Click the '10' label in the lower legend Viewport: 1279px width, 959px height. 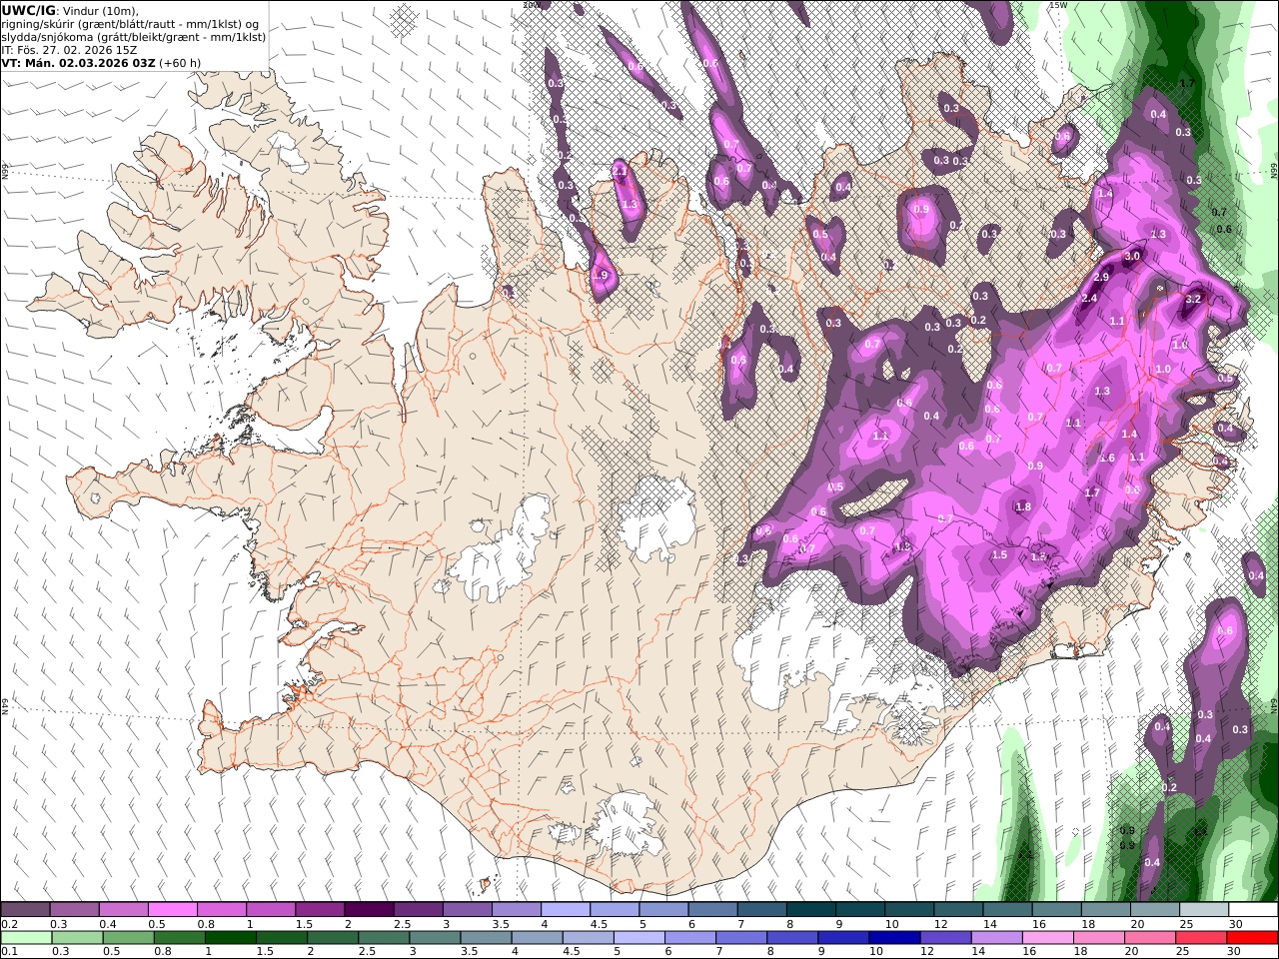[x=875, y=951]
